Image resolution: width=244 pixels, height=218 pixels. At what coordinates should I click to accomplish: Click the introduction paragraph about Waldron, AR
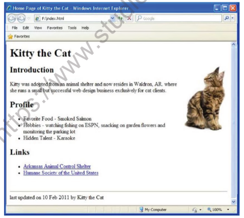[x=93, y=87]
